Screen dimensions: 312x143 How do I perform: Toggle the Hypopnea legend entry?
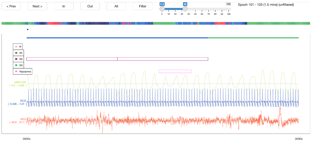pyautogui.click(x=23, y=72)
